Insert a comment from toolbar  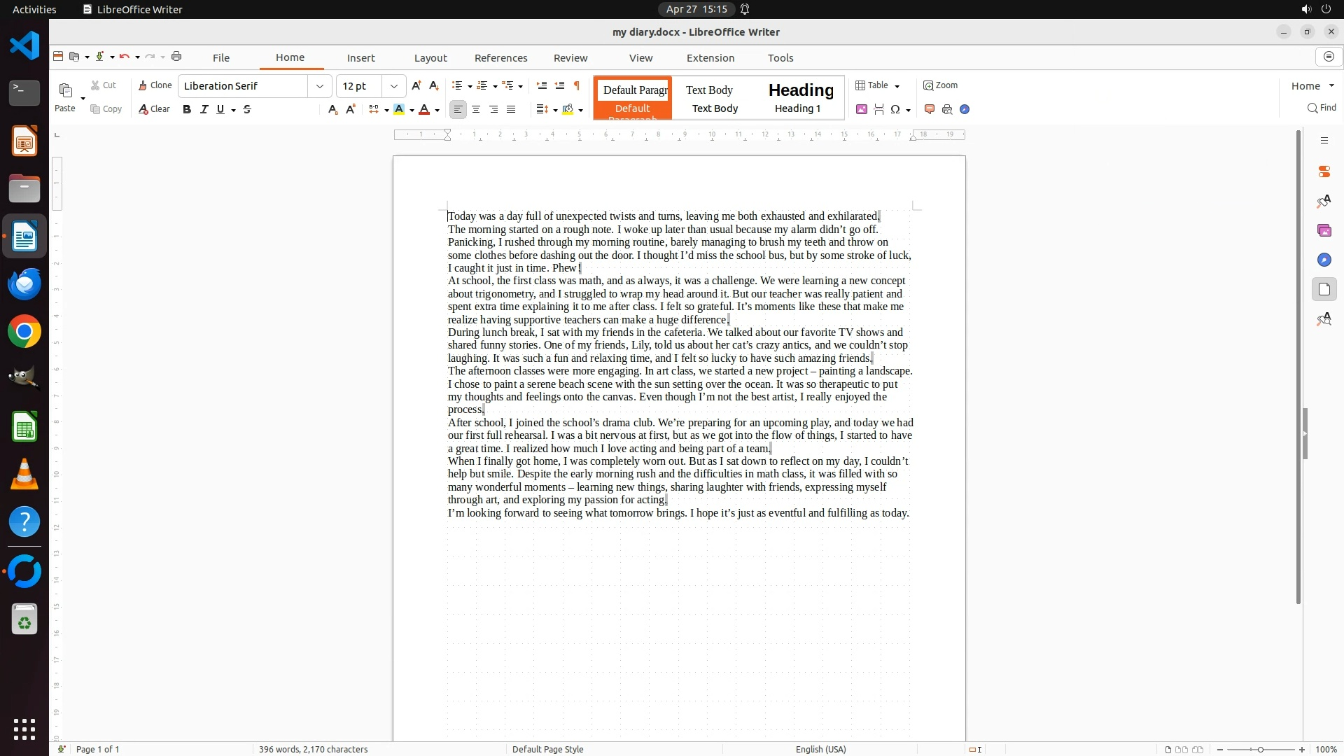(x=930, y=109)
